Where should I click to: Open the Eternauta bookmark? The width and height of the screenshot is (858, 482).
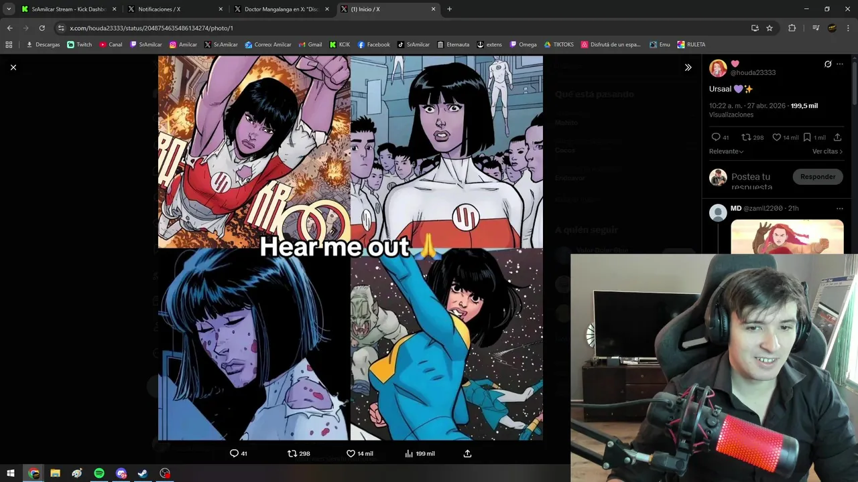point(453,45)
